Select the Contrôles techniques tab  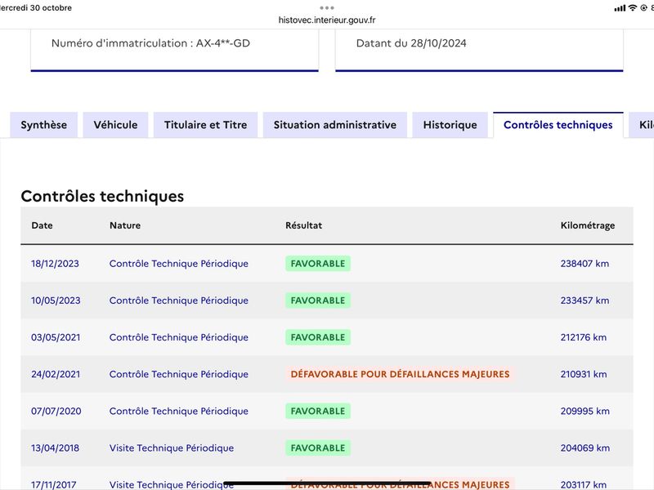tap(558, 125)
